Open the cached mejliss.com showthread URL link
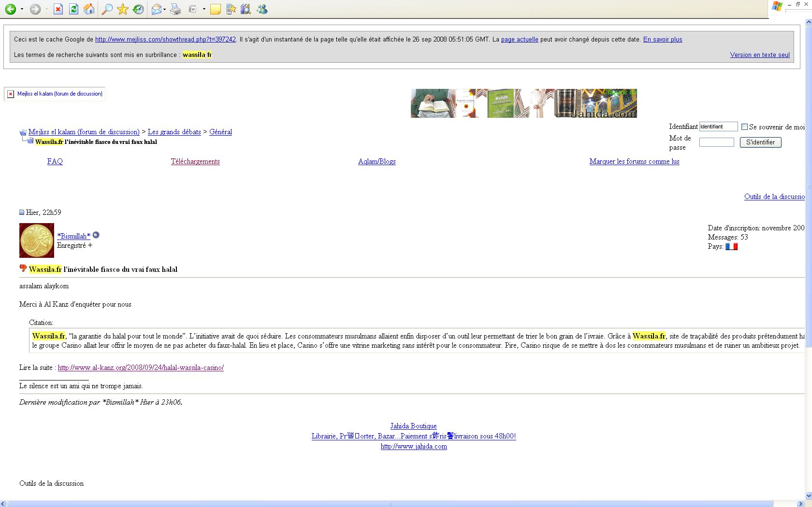The image size is (812, 507). click(x=165, y=40)
